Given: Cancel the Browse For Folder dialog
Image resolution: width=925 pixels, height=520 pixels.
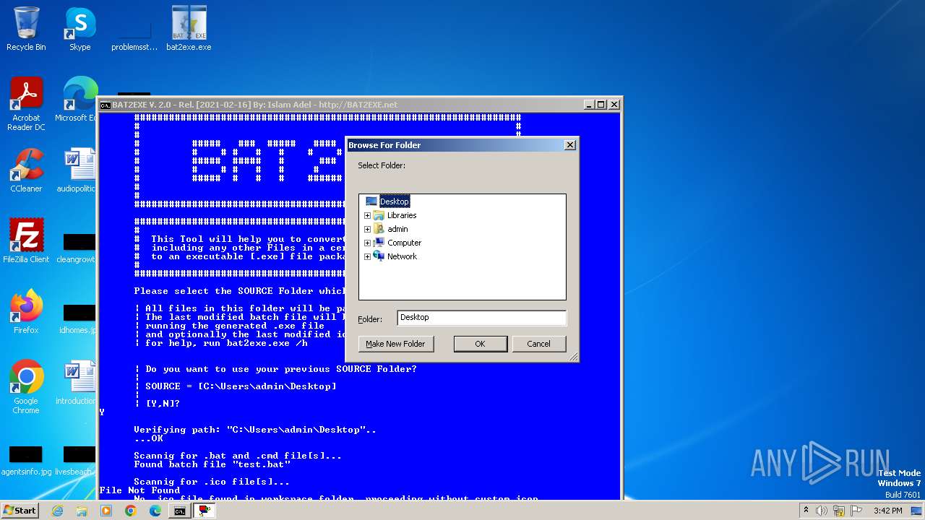Looking at the screenshot, I should click(x=538, y=344).
